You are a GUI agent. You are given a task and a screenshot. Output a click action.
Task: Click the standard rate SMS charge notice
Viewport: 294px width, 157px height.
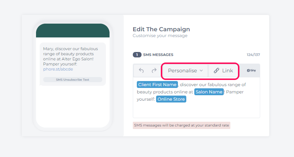[182, 125]
